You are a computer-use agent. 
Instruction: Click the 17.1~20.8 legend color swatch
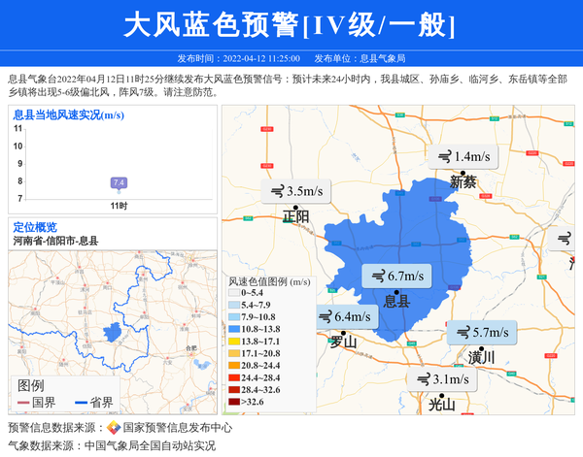click(234, 353)
